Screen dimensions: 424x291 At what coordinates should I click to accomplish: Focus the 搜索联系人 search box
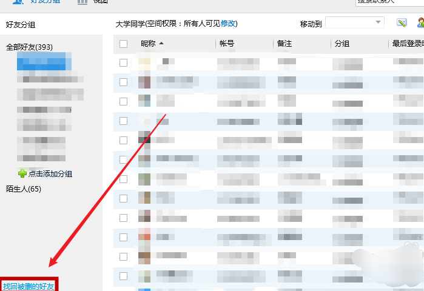pyautogui.click(x=389, y=2)
